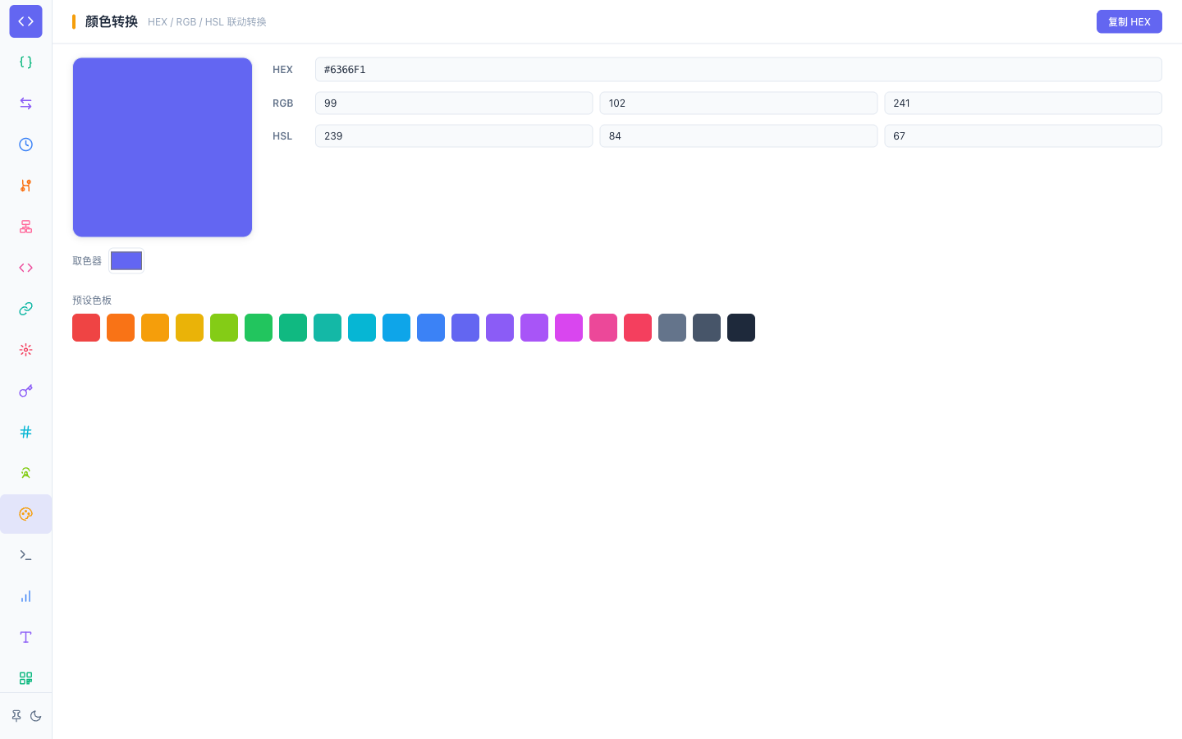The image size is (1182, 739).
Task: Click the 颜色转换 page title
Action: pos(112,21)
